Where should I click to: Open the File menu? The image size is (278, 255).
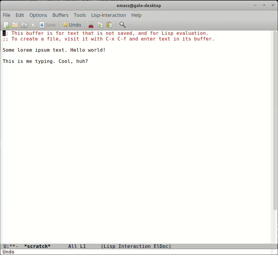point(6,15)
